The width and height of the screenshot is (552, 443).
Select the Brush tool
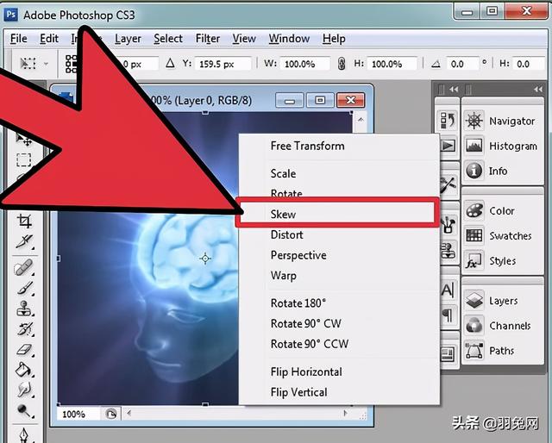(x=25, y=289)
